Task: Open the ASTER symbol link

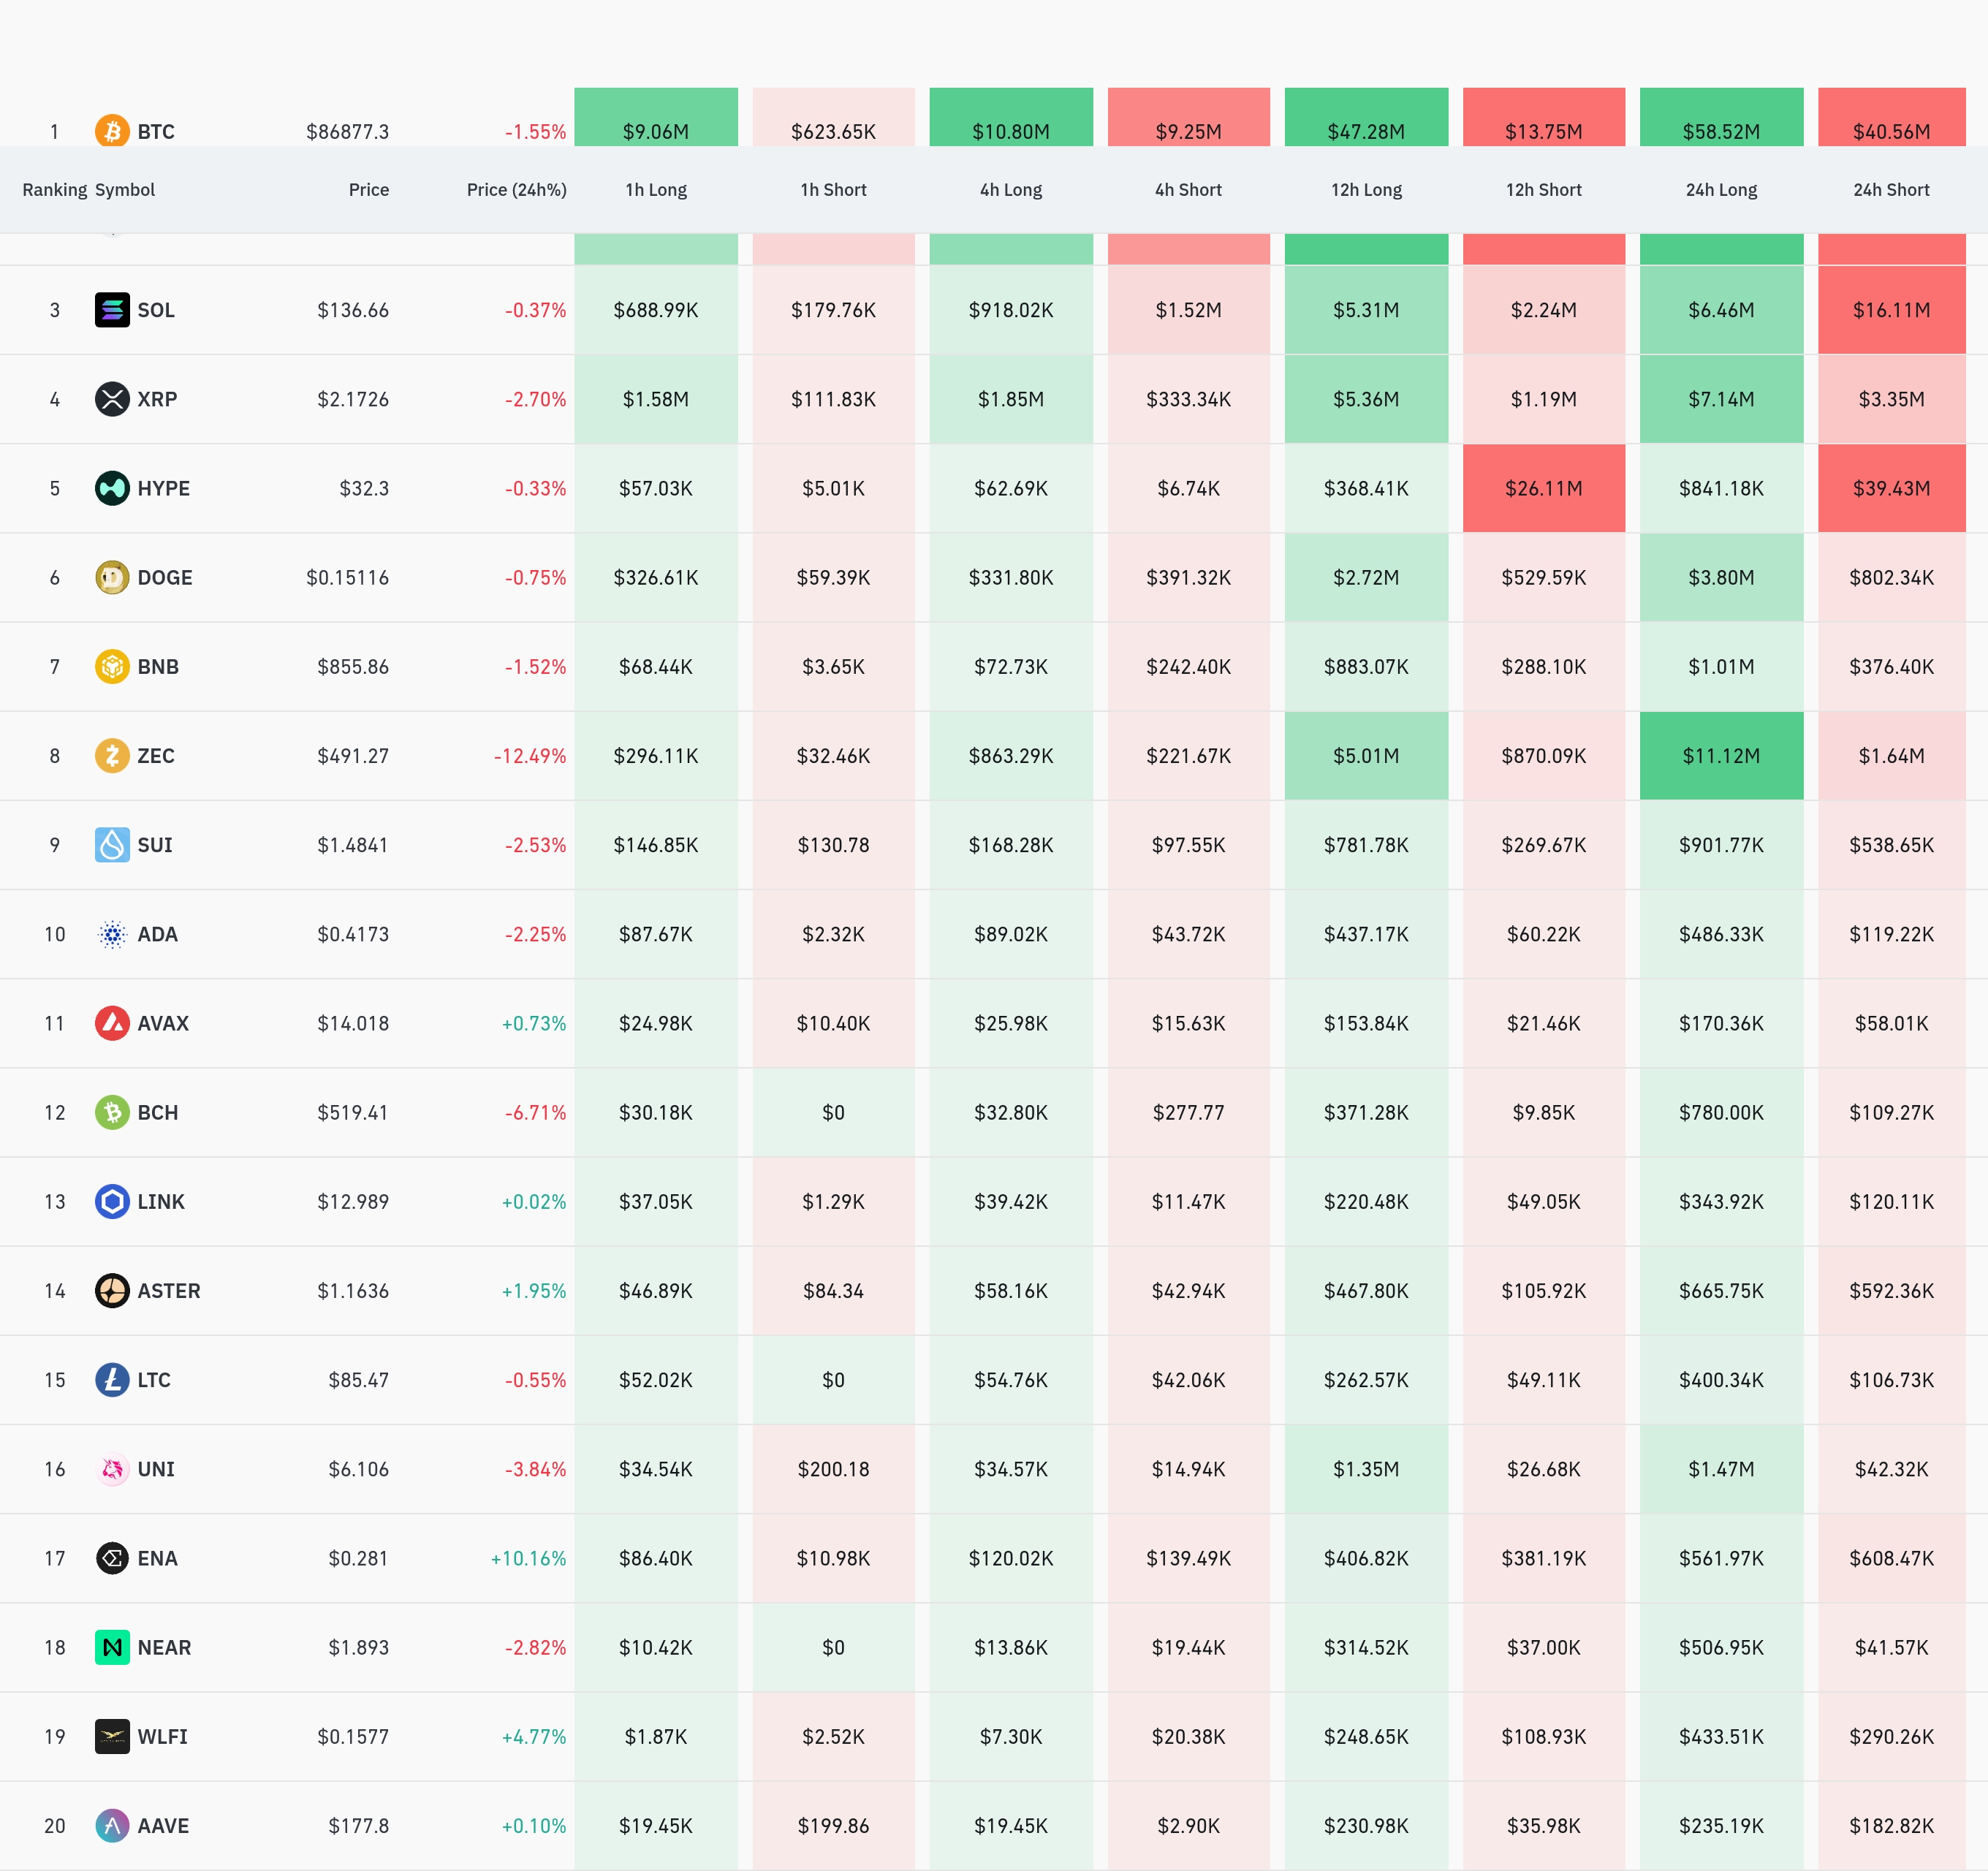Action: pos(168,1291)
